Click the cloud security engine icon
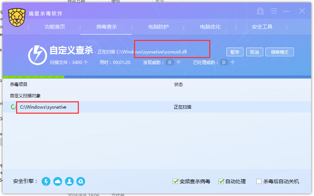The image size is (314, 196). 58,181
